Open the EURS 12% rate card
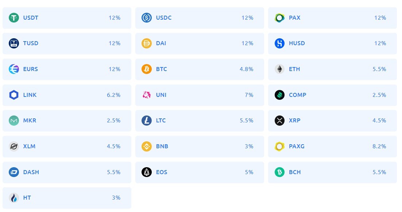The width and height of the screenshot is (402, 212). [67, 69]
